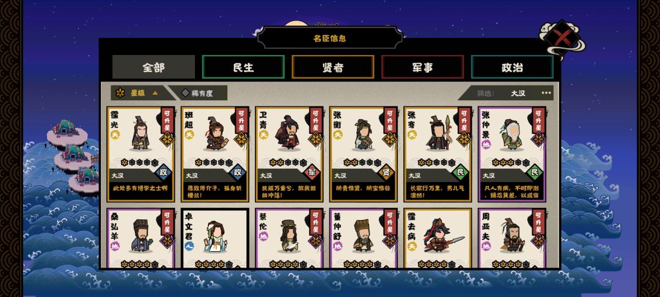The image size is (660, 297).
Task: Open the 卓文君 character card
Action: click(x=215, y=238)
